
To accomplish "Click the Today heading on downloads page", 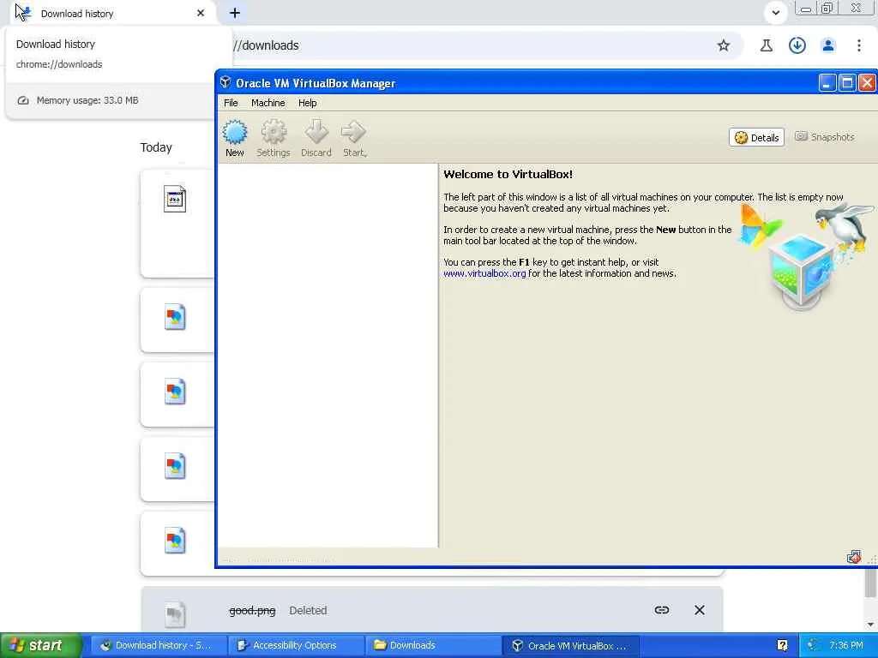I will [156, 147].
